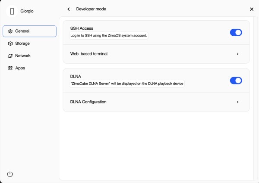
Task: Open the Web-based terminal row
Action: point(156,54)
